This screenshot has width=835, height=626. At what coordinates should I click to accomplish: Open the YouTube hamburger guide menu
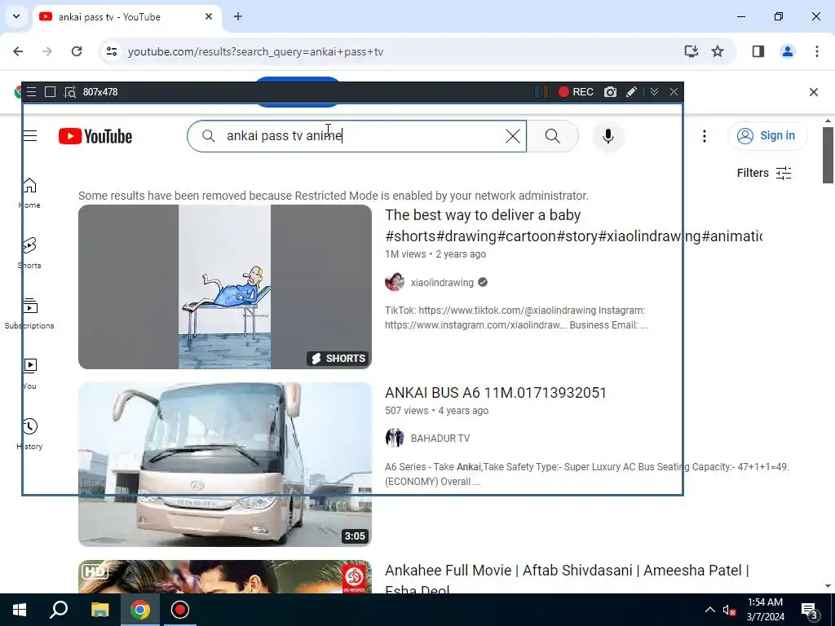30,136
